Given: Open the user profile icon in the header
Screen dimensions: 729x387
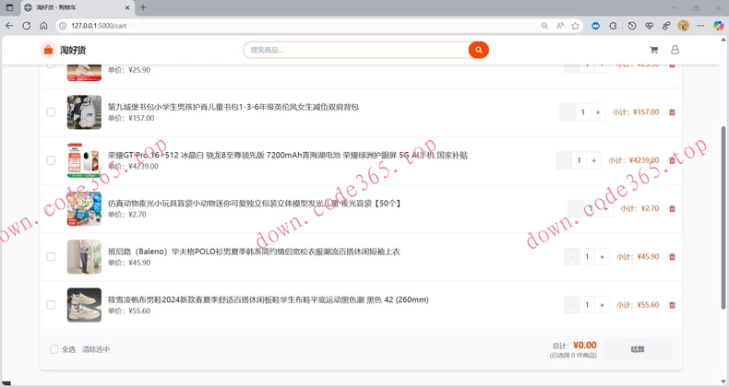Looking at the screenshot, I should pos(675,50).
